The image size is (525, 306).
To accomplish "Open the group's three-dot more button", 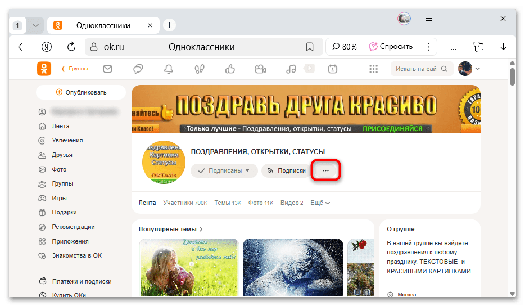I will [325, 170].
